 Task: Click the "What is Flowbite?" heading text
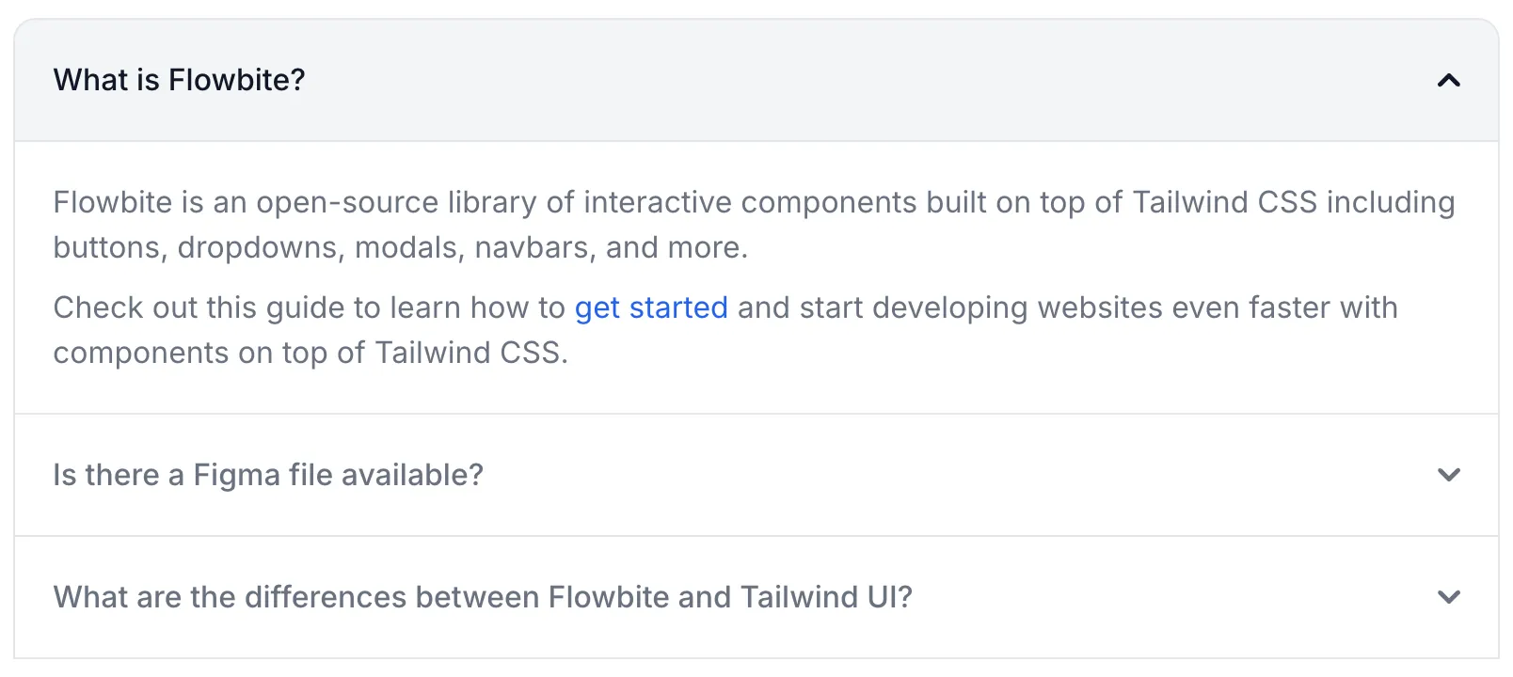pos(179,80)
